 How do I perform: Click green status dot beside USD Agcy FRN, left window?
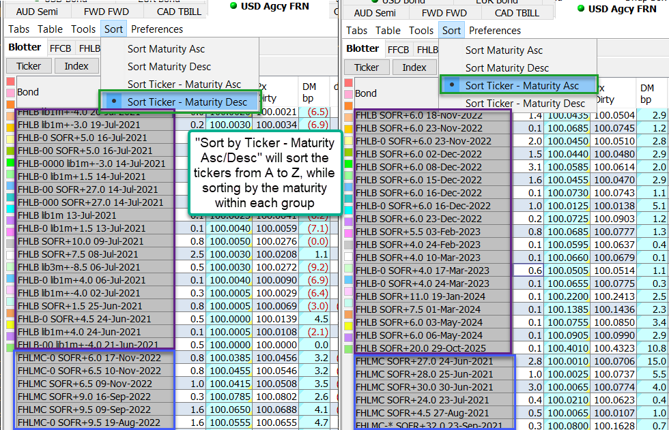tap(233, 6)
